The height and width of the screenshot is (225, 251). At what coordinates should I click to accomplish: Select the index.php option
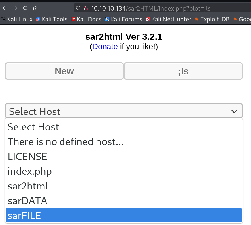pos(124,171)
